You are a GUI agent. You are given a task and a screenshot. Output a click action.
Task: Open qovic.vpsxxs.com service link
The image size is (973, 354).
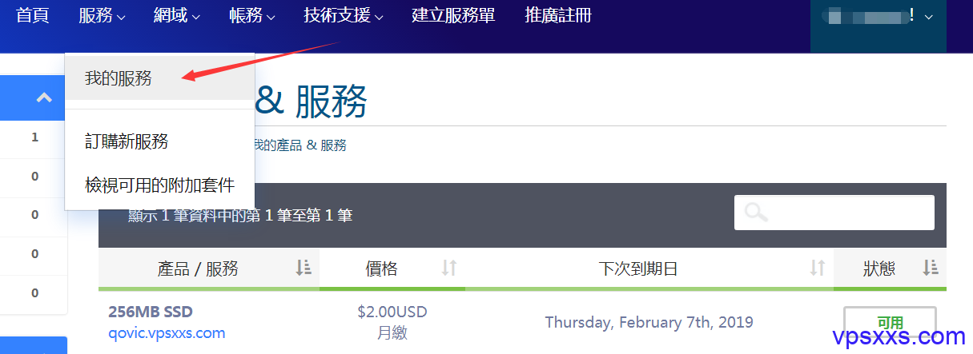tap(167, 332)
